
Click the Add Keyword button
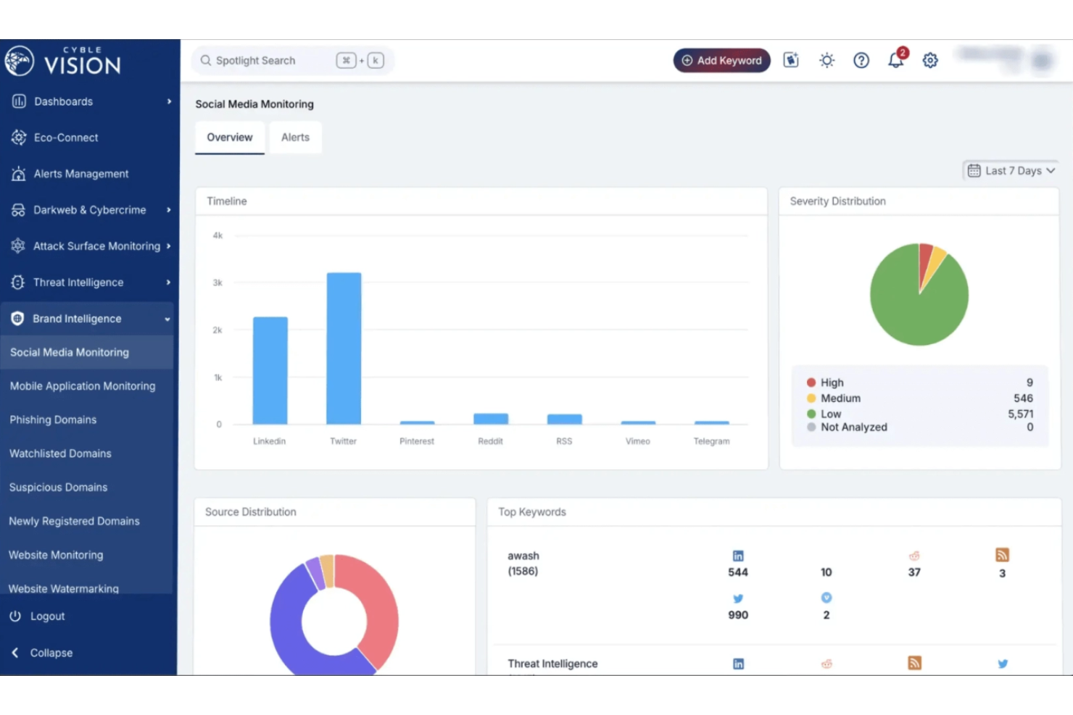(722, 60)
